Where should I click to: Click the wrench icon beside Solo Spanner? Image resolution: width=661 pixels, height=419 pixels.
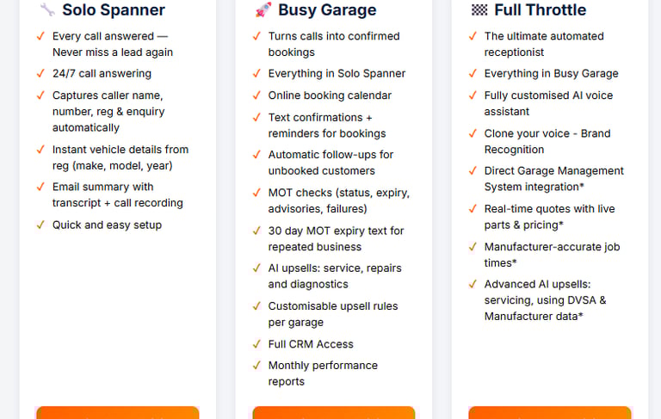47,9
